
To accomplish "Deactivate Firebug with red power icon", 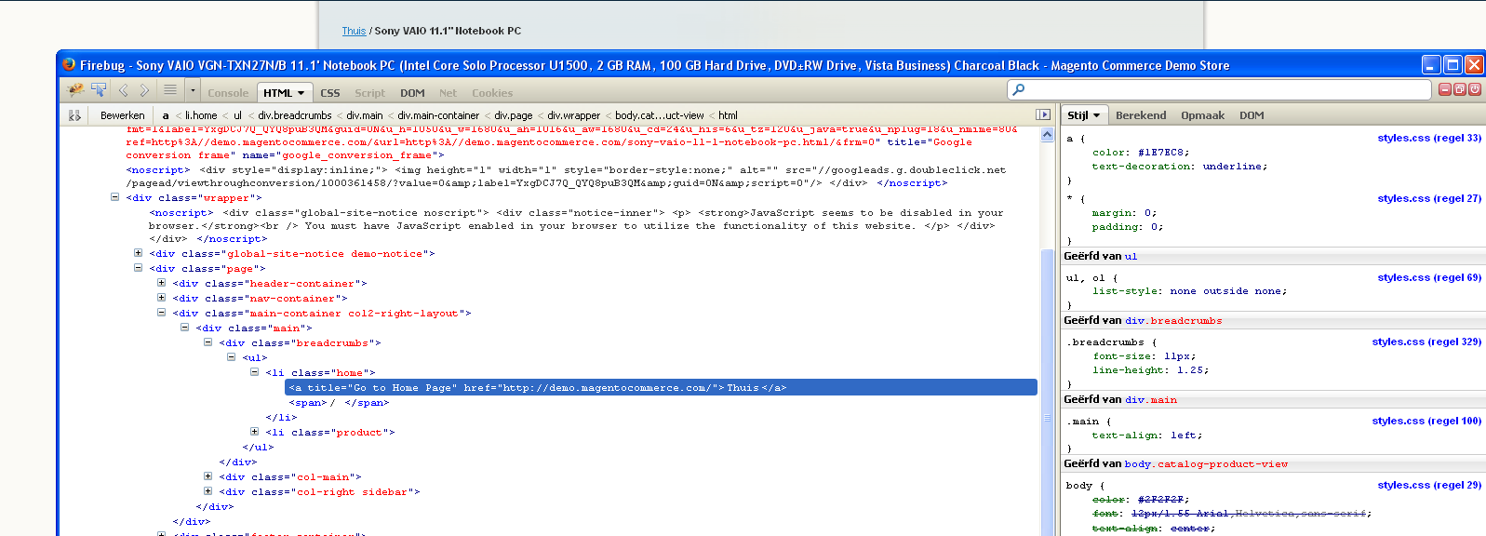I will [1475, 89].
